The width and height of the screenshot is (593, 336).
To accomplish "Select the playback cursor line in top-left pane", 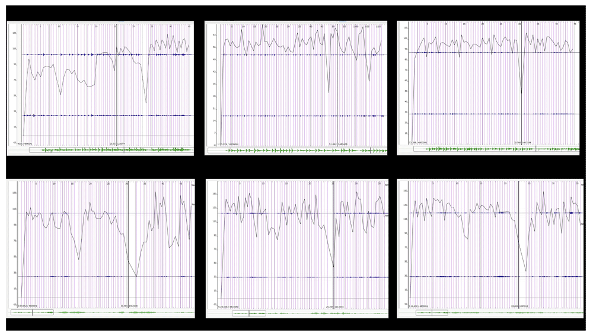I will point(117,85).
